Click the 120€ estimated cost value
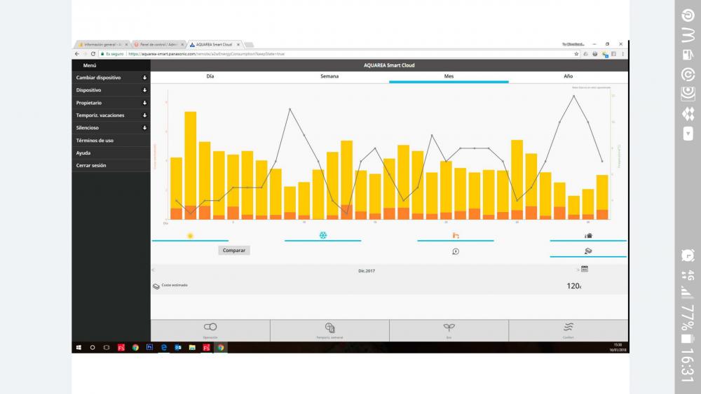The width and height of the screenshot is (701, 394). pos(574,286)
